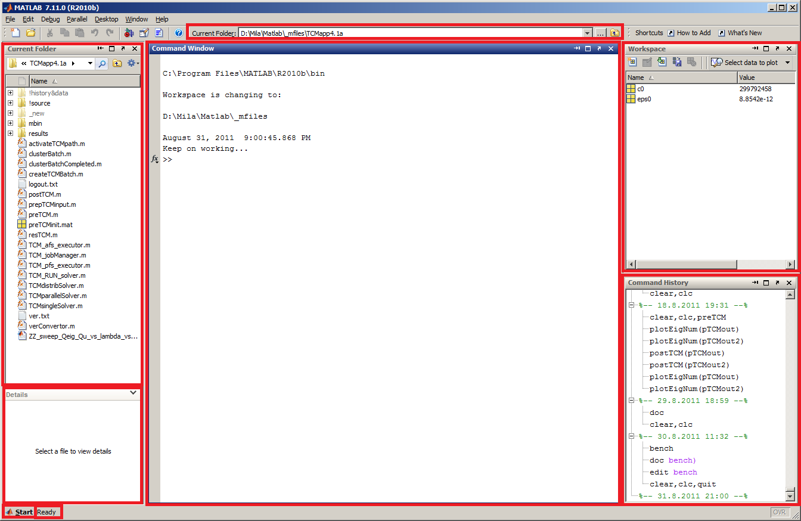Expand the results folder

pos(10,134)
